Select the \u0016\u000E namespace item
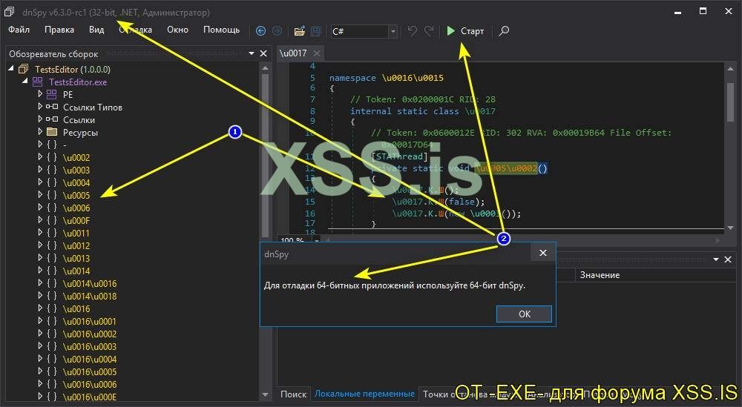 pos(90,397)
